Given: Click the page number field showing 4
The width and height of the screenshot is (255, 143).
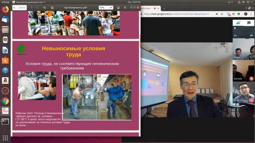Looking at the screenshot, I should pyautogui.click(x=15, y=8).
